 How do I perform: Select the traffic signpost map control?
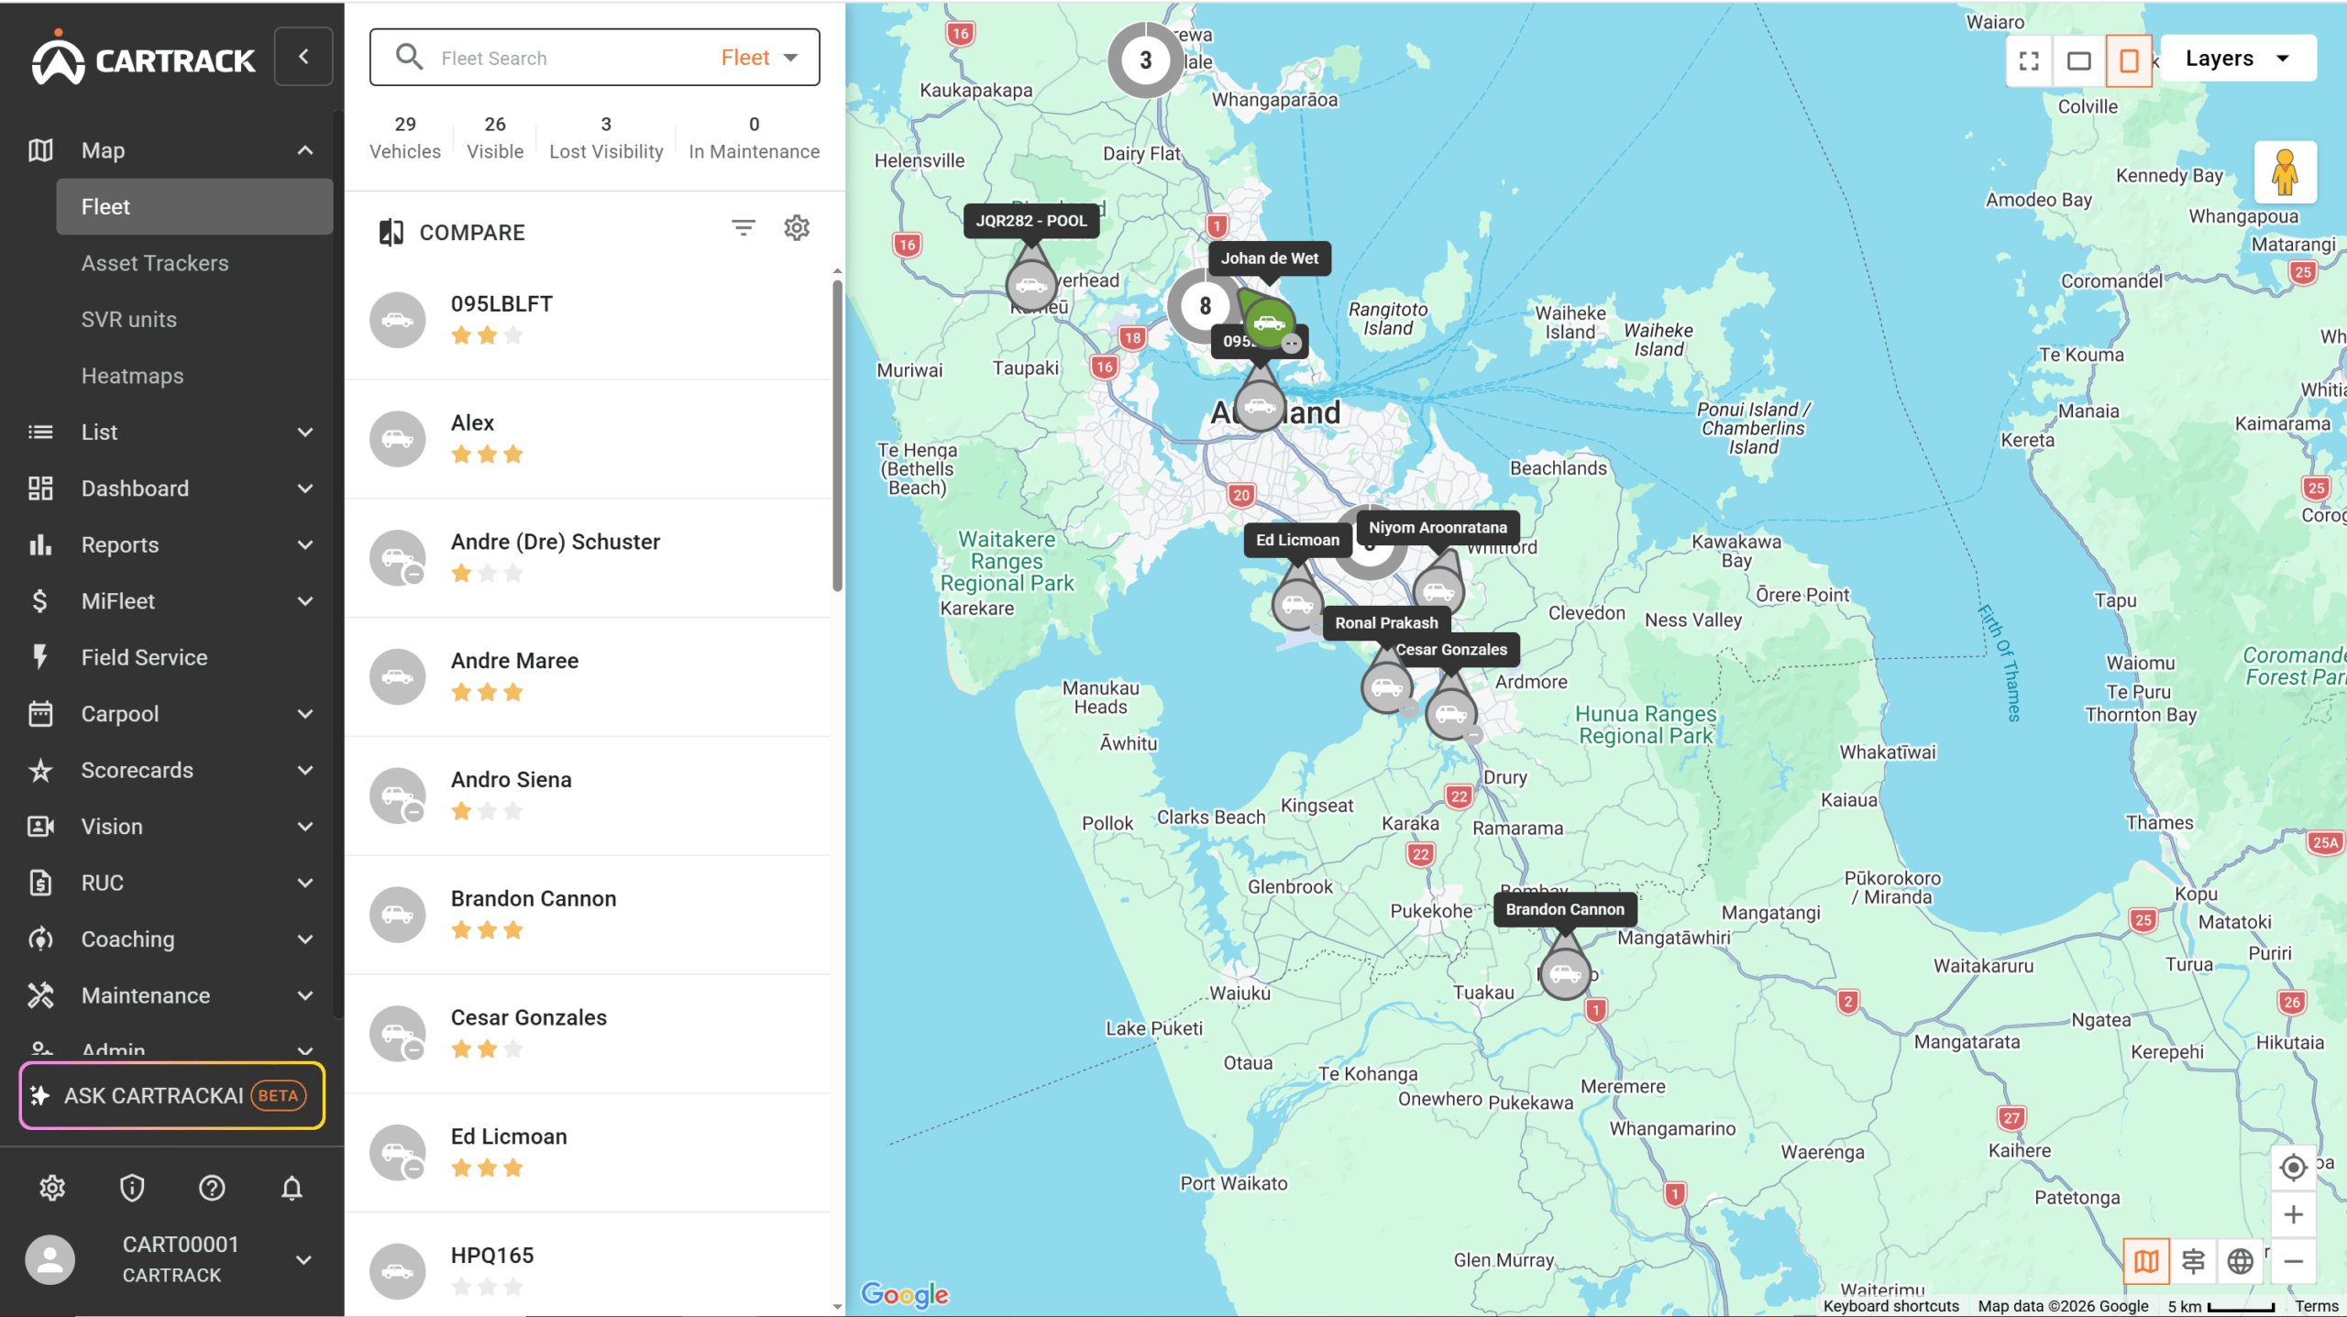pyautogui.click(x=2193, y=1260)
